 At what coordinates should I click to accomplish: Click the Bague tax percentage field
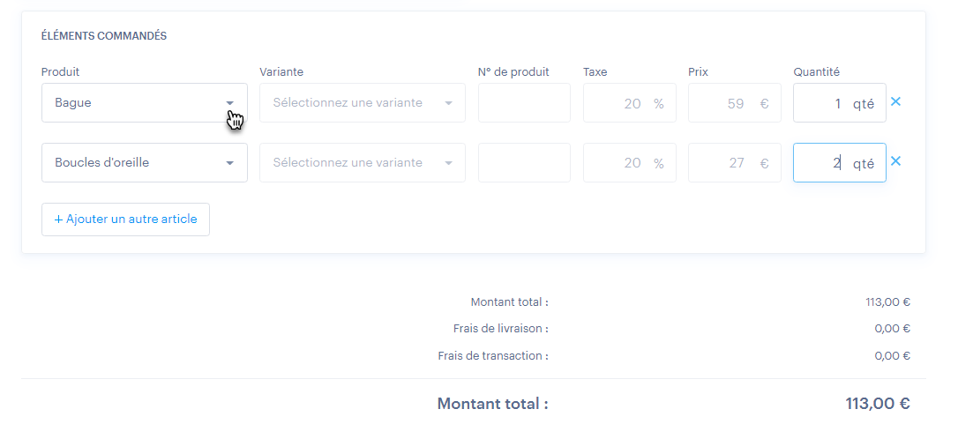(x=622, y=103)
